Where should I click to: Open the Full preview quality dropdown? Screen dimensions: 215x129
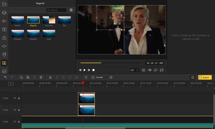pyautogui.click(x=134, y=70)
